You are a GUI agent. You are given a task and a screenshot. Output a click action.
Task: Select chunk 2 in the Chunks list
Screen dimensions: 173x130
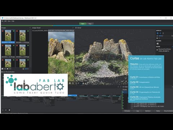click(x=125, y=97)
